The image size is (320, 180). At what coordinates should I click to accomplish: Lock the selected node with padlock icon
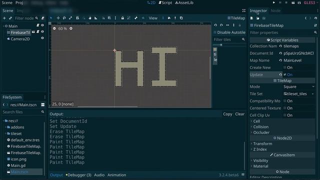point(122,18)
